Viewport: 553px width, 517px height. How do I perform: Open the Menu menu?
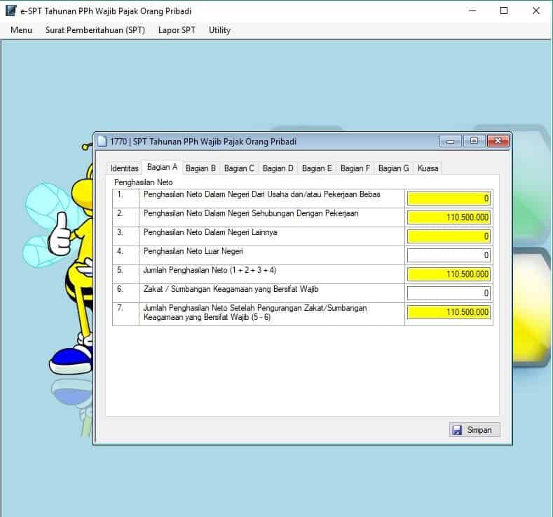pyautogui.click(x=22, y=30)
